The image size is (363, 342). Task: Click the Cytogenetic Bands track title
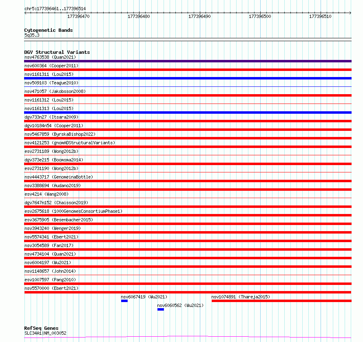point(49,30)
